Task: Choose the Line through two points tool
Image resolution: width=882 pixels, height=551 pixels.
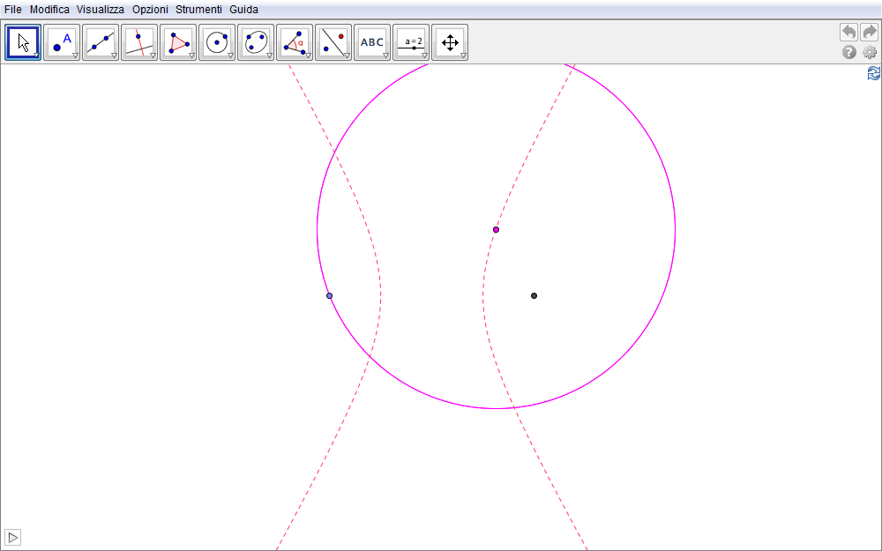Action: pos(101,42)
